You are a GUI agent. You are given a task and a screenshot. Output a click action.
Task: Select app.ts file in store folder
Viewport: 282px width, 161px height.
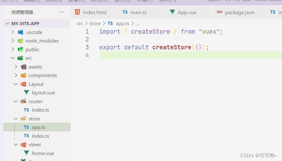39,127
